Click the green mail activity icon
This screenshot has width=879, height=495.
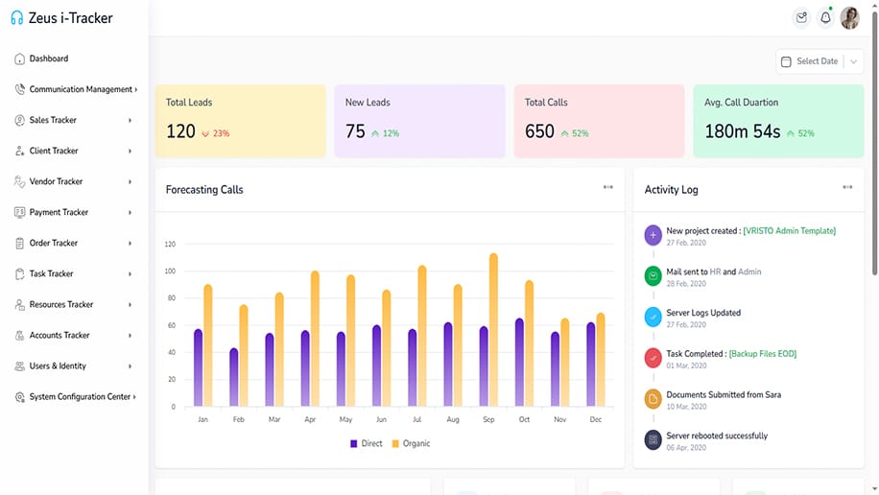[653, 276]
